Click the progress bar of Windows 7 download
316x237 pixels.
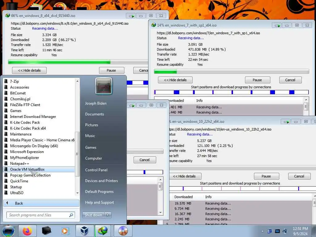tap(231, 71)
